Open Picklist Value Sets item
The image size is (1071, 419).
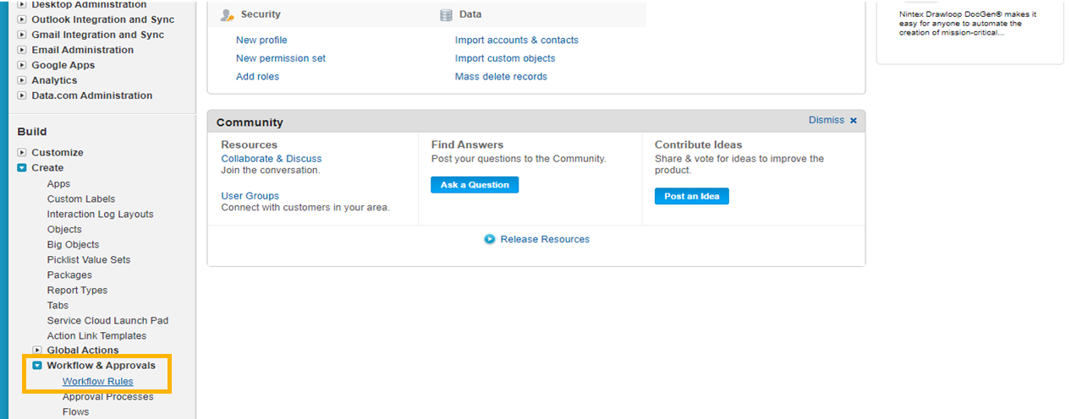point(89,260)
